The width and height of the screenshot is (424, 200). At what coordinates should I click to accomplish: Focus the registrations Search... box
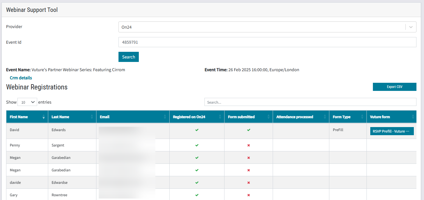tap(310, 102)
